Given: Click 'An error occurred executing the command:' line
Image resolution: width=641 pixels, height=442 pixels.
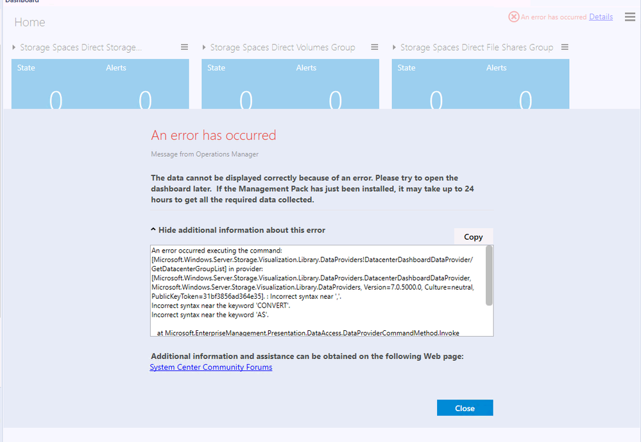Looking at the screenshot, I should pos(217,251).
